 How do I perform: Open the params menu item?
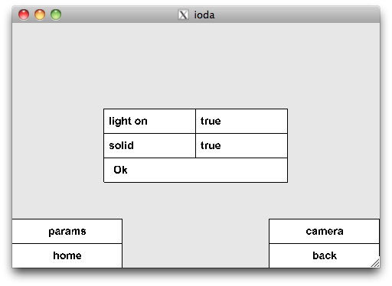click(x=67, y=231)
